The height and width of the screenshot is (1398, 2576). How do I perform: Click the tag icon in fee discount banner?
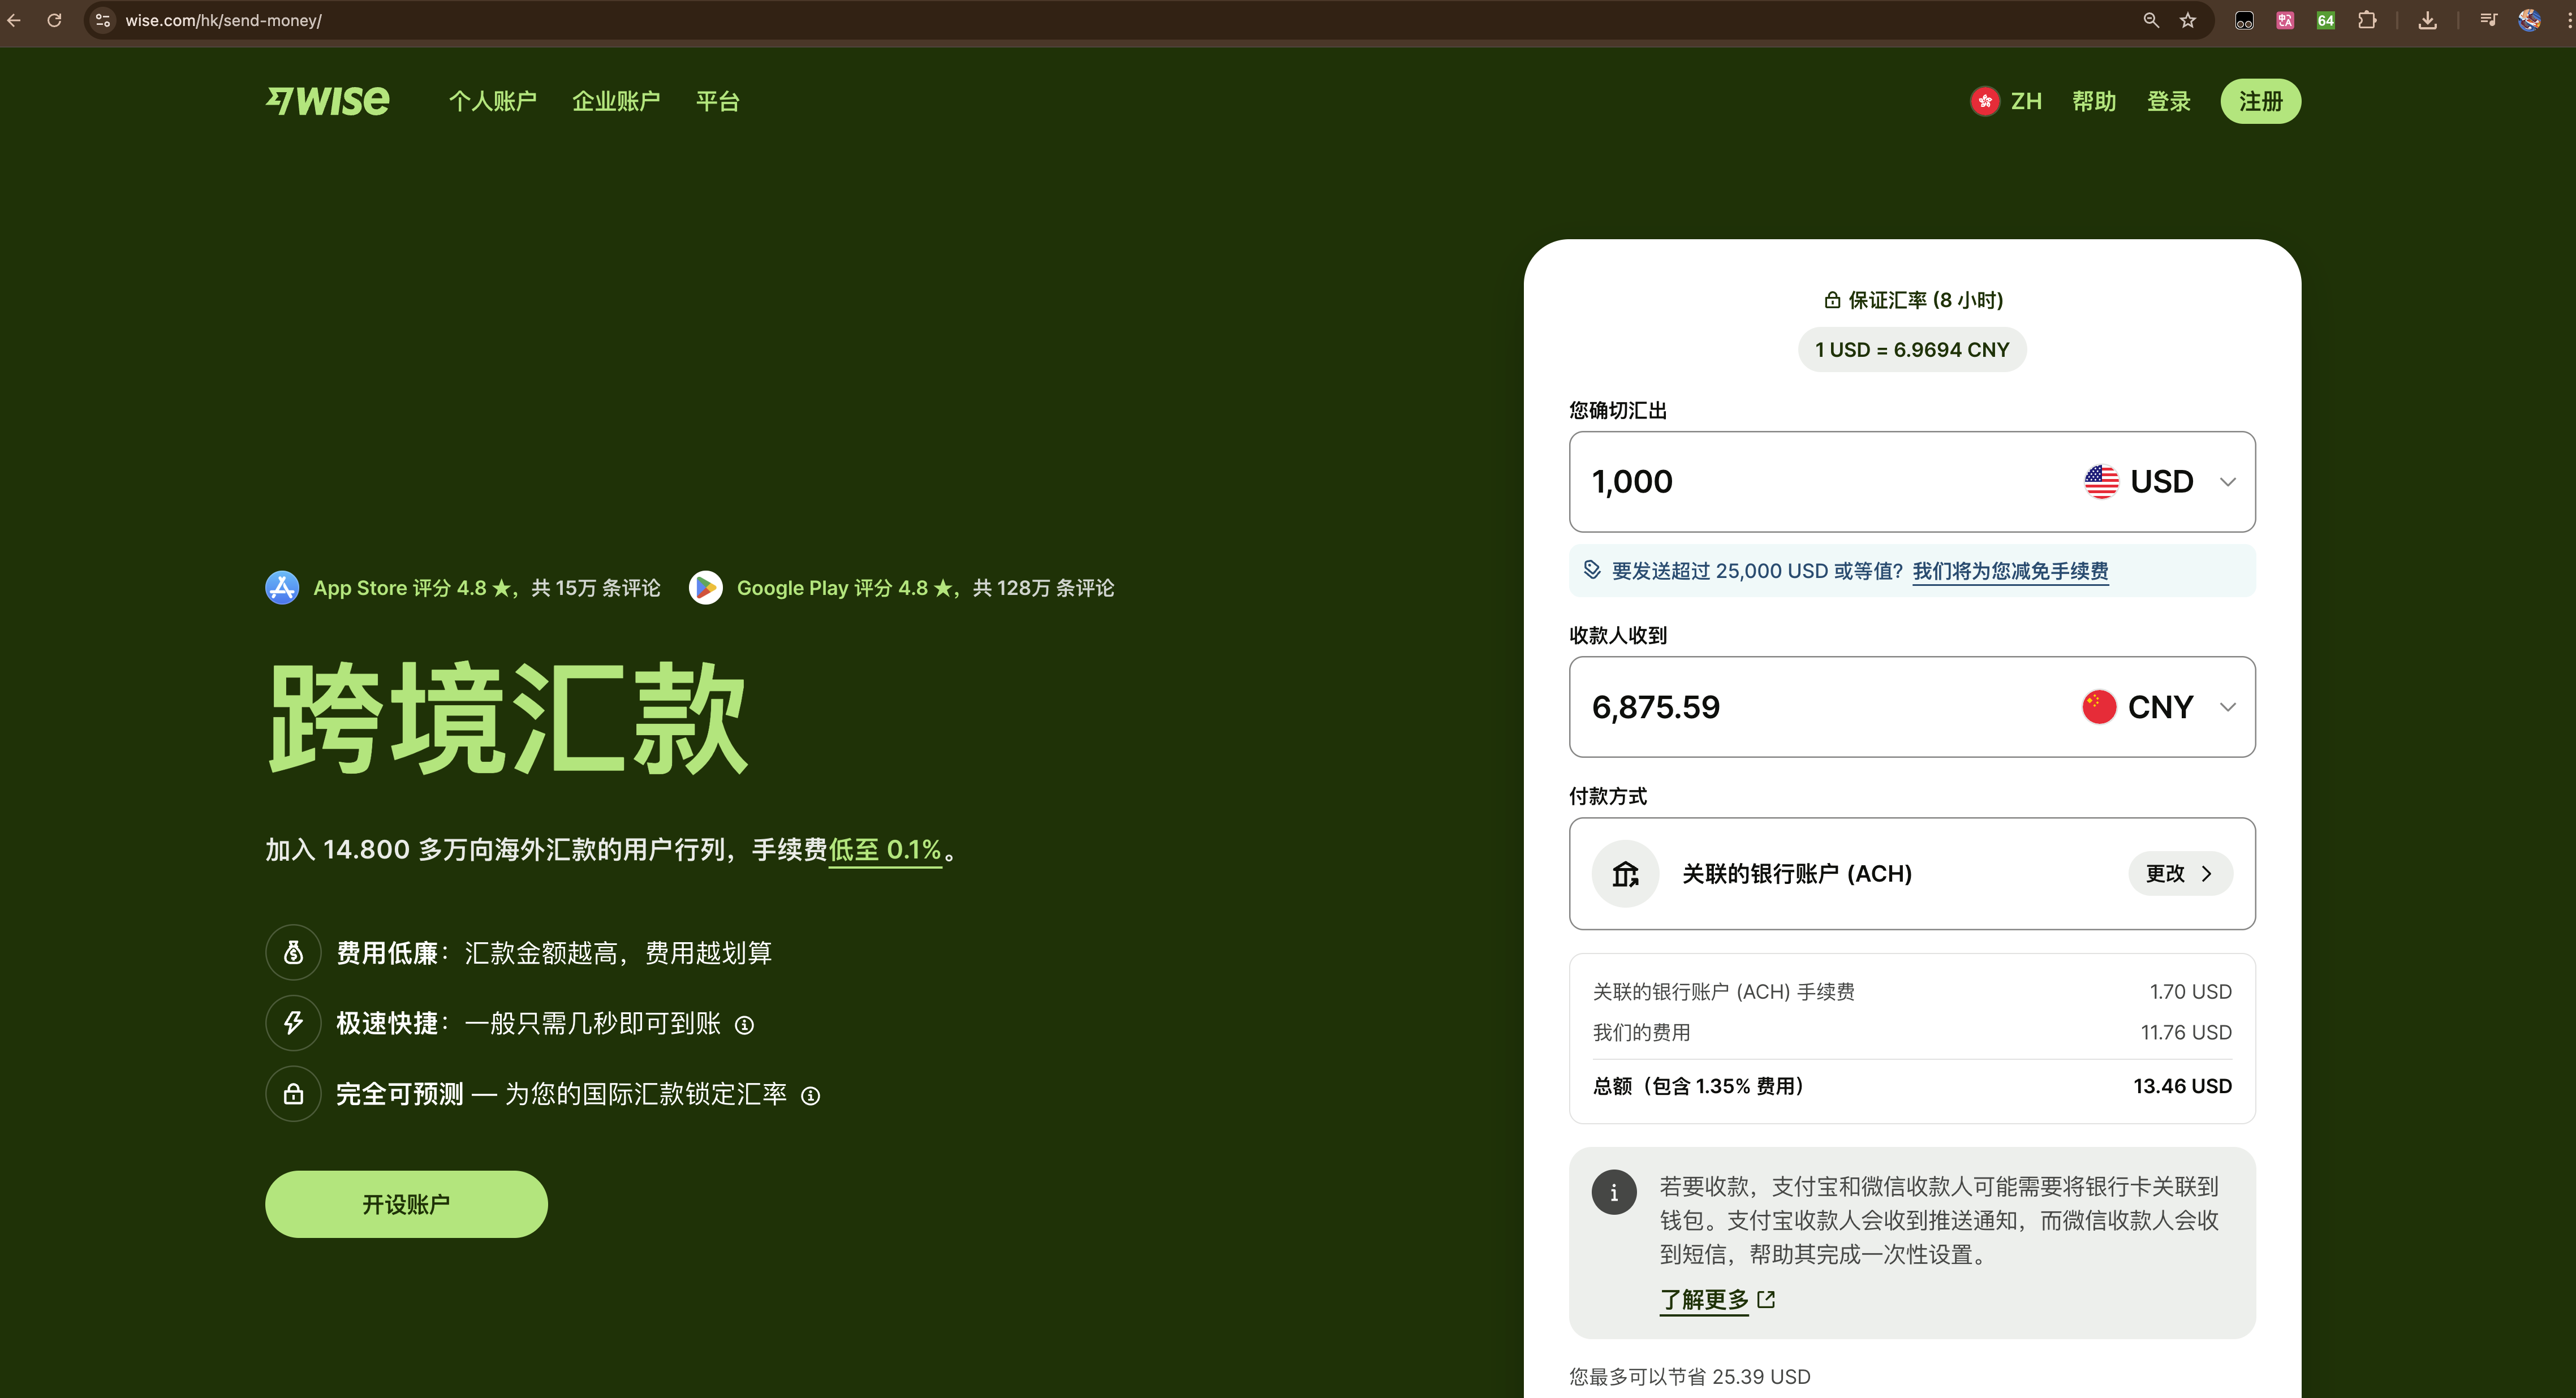1592,570
